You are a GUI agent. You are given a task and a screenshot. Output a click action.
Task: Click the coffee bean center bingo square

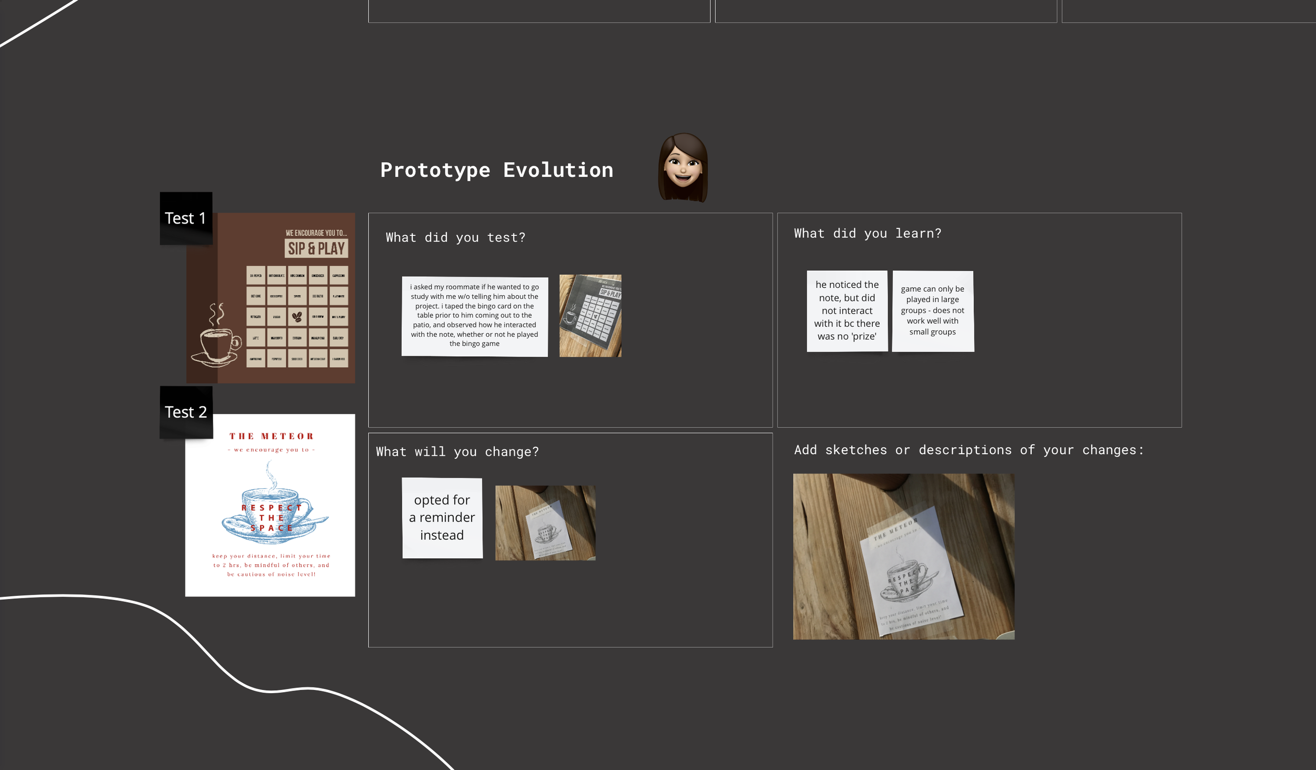tap(297, 317)
